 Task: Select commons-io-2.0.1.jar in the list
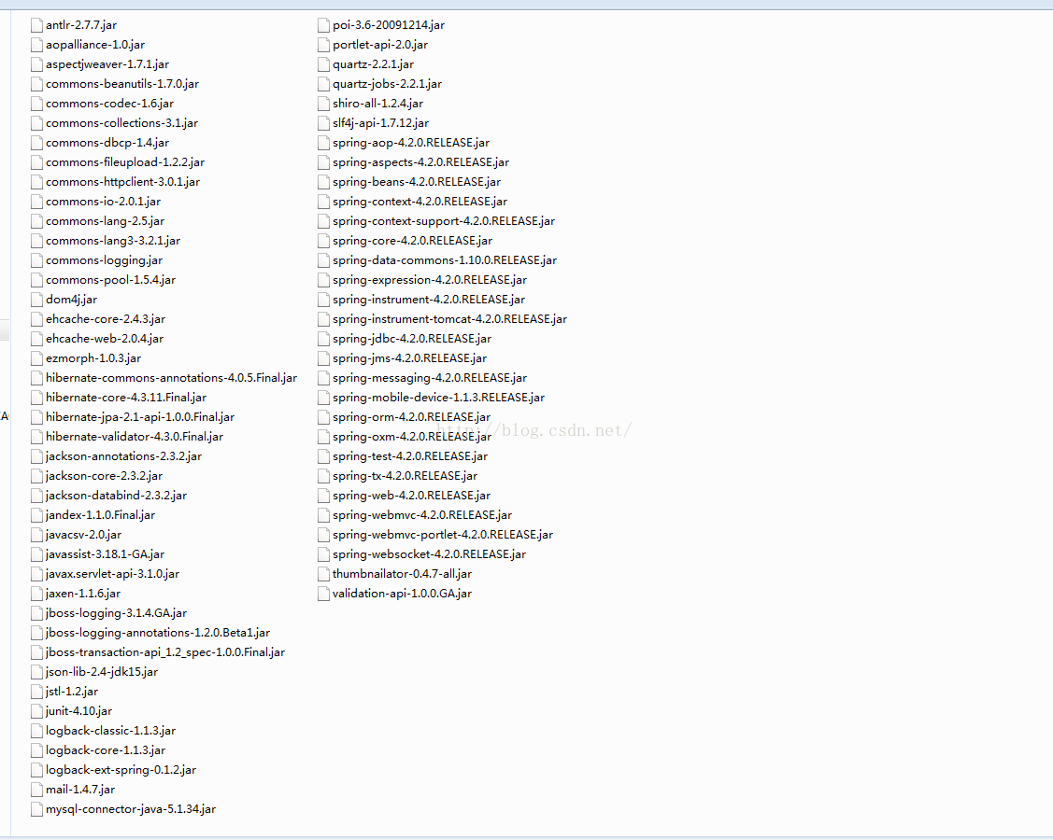104,202
